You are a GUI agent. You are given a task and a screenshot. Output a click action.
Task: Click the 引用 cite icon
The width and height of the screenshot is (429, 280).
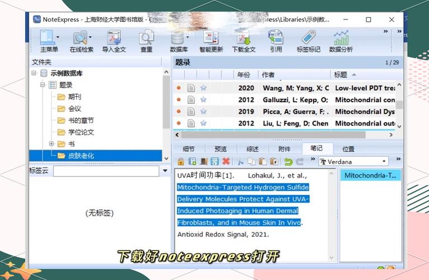point(276,38)
